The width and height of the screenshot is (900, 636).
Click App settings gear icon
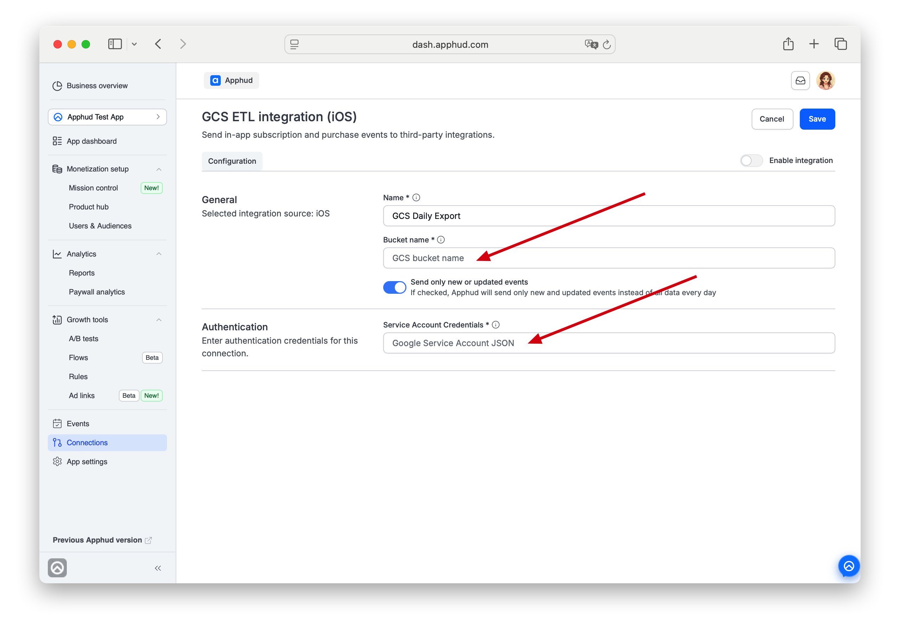point(57,462)
